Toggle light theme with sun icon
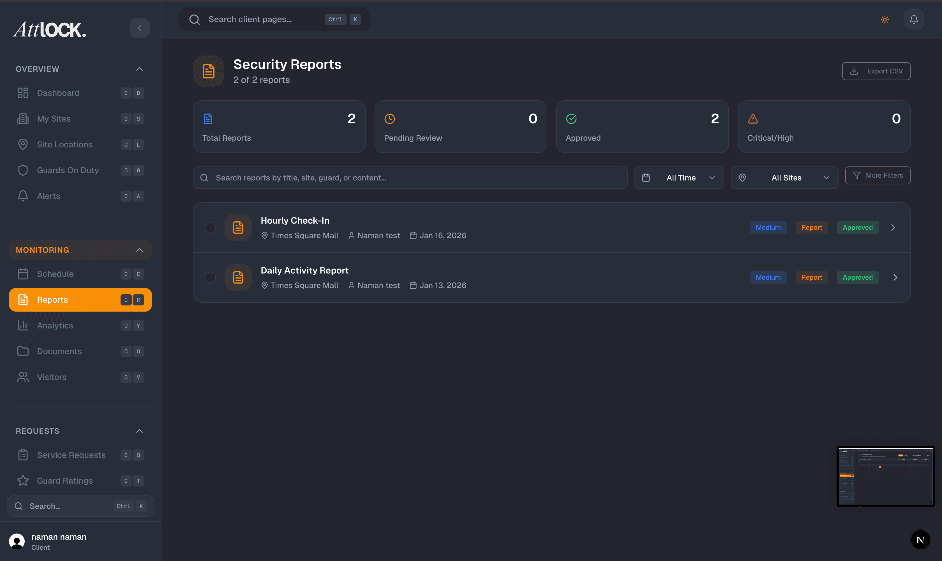The width and height of the screenshot is (942, 561). click(x=885, y=19)
